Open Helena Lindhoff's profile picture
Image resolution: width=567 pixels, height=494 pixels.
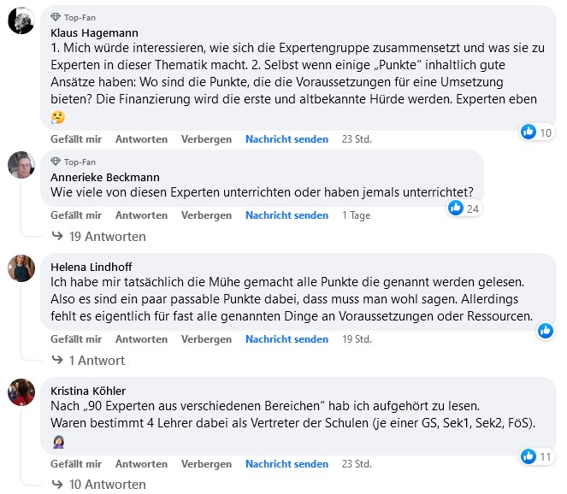tap(21, 268)
